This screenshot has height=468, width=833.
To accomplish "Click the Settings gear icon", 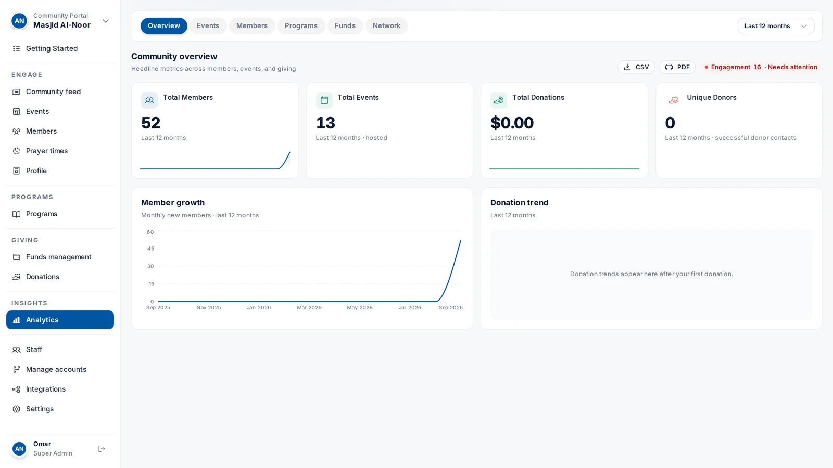I will tap(16, 409).
